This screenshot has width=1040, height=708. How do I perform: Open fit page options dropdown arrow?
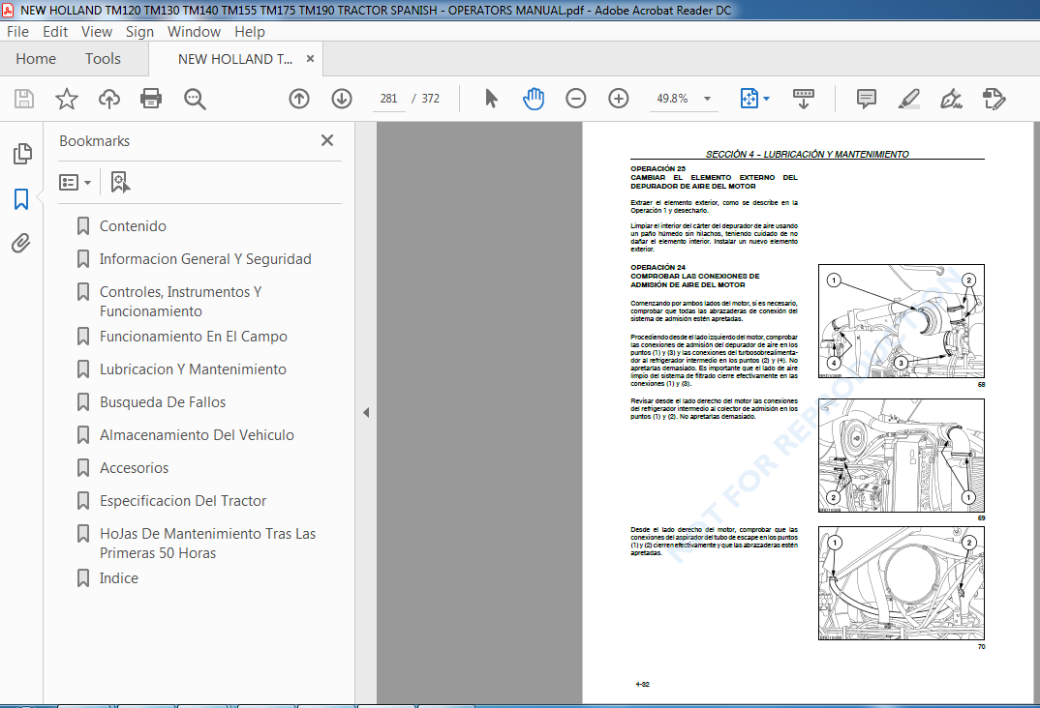click(767, 99)
